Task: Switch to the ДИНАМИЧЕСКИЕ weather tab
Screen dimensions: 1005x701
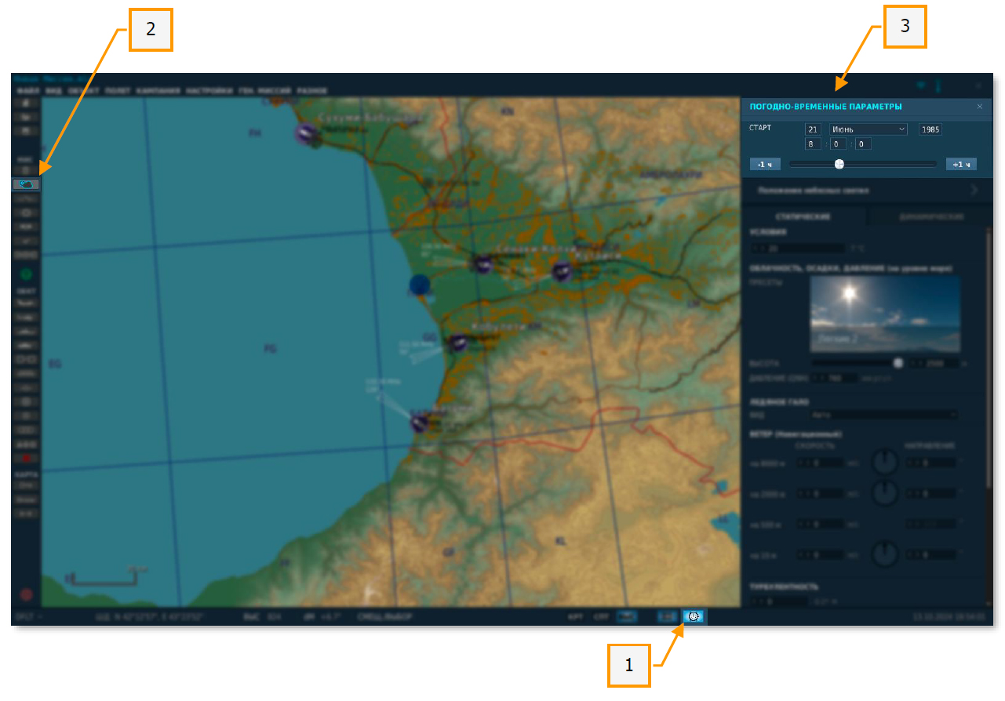Action: pos(929,216)
